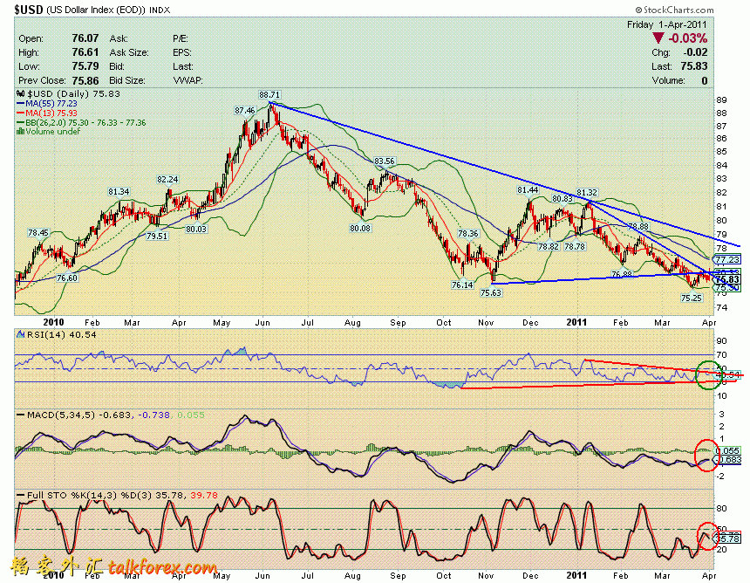The width and height of the screenshot is (750, 583).
Task: Click the 80.08 price label
Action: 360,229
